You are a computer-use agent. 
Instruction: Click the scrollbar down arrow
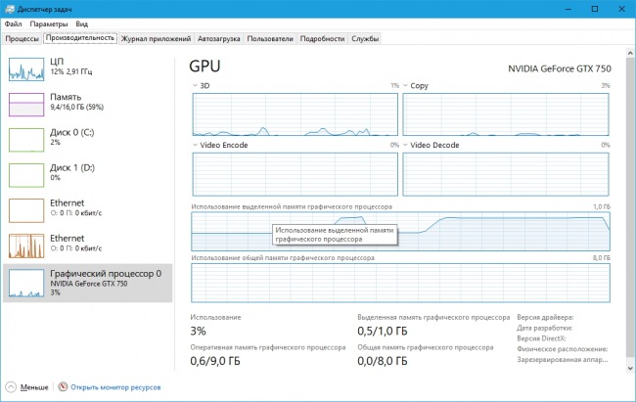point(630,369)
